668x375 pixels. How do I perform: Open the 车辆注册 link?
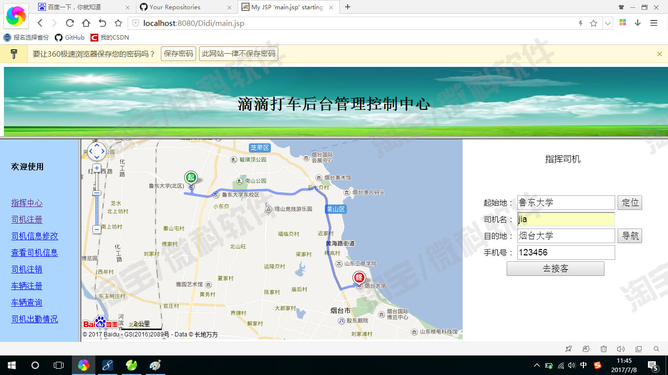tap(27, 286)
